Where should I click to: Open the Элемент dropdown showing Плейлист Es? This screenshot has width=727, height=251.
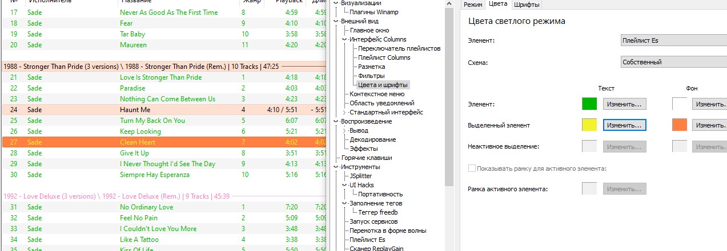673,40
